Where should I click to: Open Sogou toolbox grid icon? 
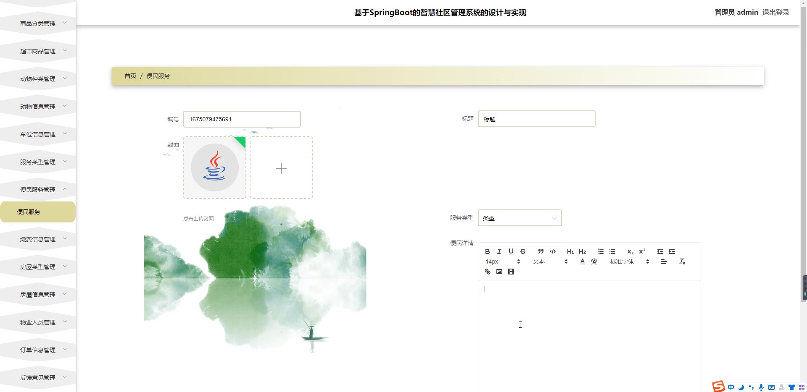click(802, 387)
